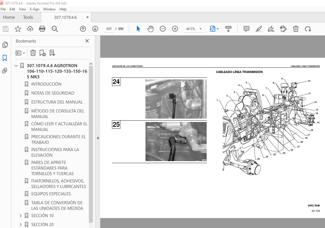Open the Attachments paperclip panel

pyautogui.click(x=5, y=71)
